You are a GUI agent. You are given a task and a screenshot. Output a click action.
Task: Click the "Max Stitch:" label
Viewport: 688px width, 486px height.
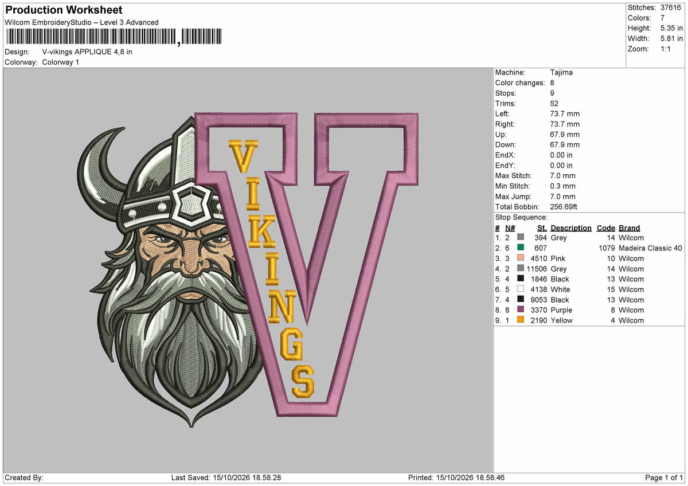513,175
